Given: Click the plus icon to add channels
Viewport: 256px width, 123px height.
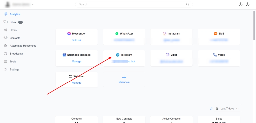Looking at the screenshot, I should point(124,77).
